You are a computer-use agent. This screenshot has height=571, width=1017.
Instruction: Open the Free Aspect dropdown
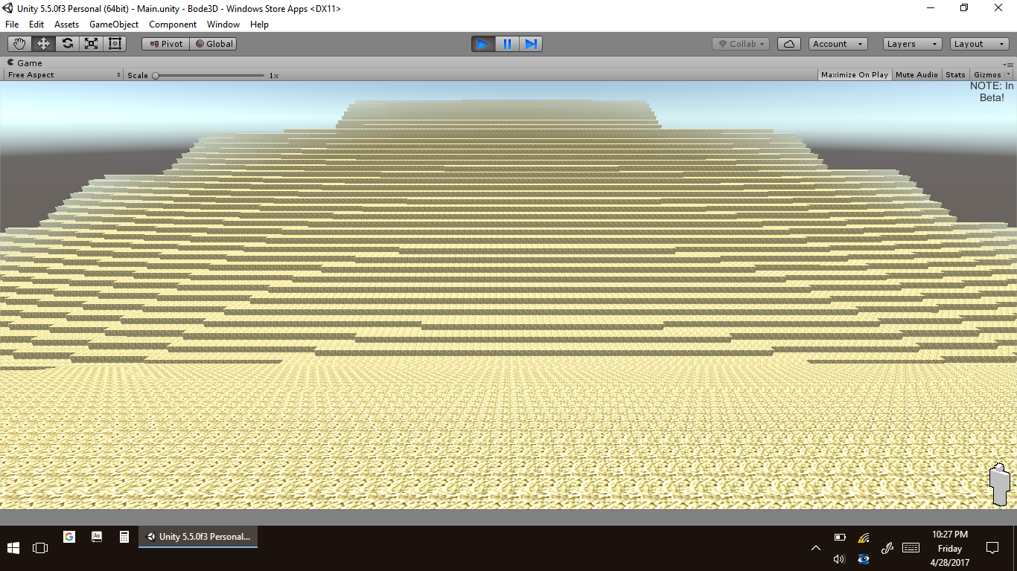(x=64, y=75)
